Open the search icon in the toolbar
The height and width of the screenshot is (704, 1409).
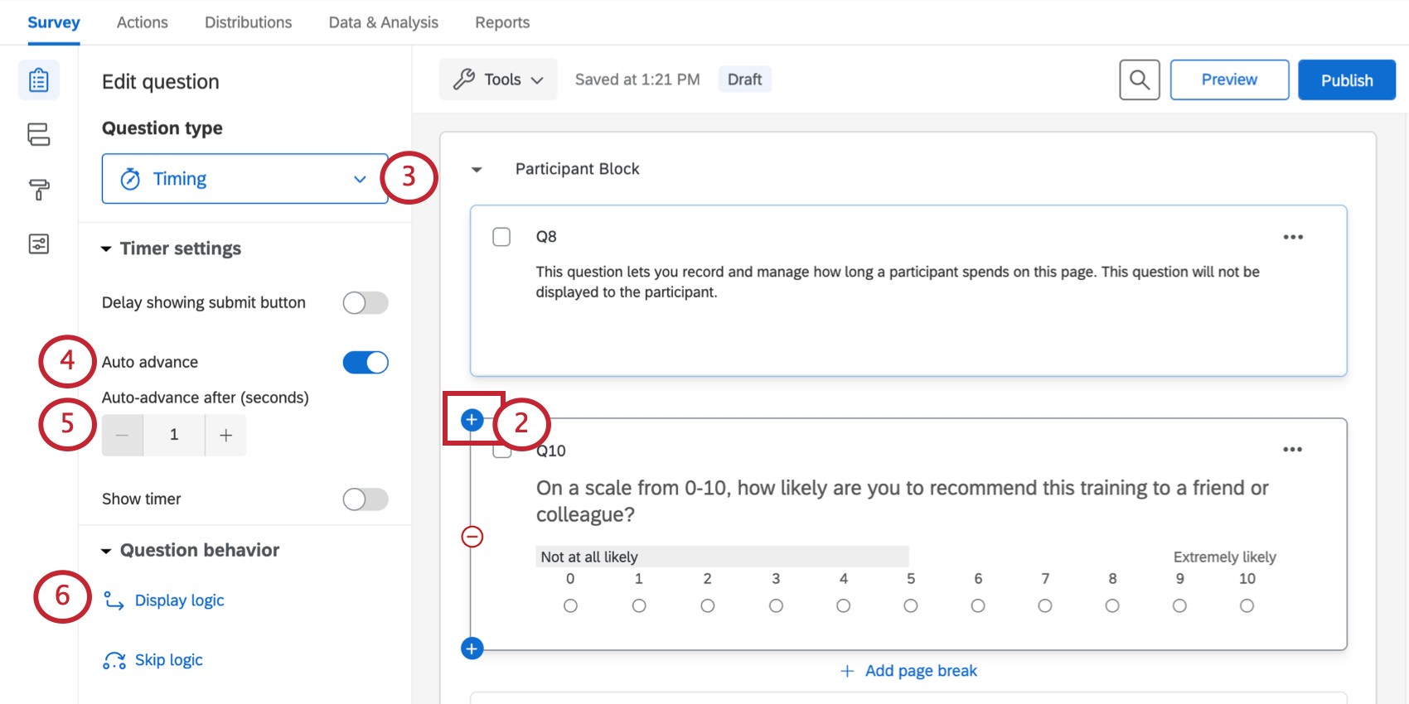coord(1139,80)
